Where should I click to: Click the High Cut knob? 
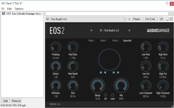coord(163,66)
